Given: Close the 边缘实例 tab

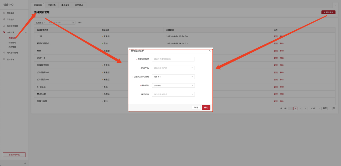Looking at the screenshot, I should coord(44,4).
